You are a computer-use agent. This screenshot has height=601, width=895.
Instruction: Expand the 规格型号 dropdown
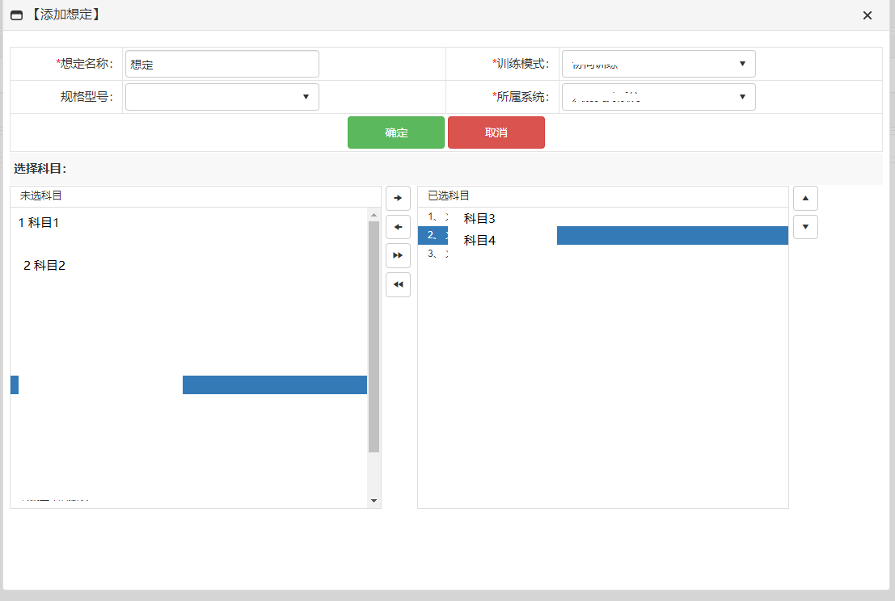(x=222, y=97)
